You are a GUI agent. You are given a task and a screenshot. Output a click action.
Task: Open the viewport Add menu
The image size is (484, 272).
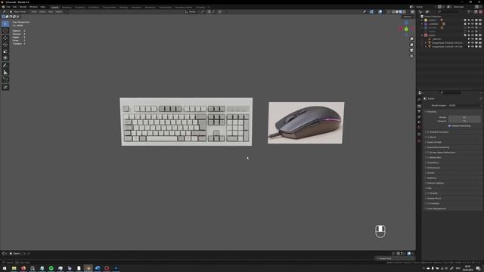point(51,12)
